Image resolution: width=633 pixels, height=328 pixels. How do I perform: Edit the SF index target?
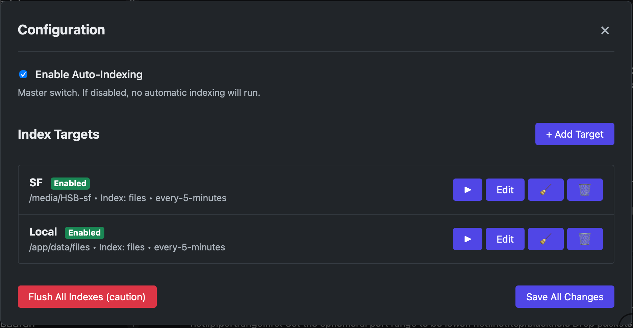pos(505,190)
